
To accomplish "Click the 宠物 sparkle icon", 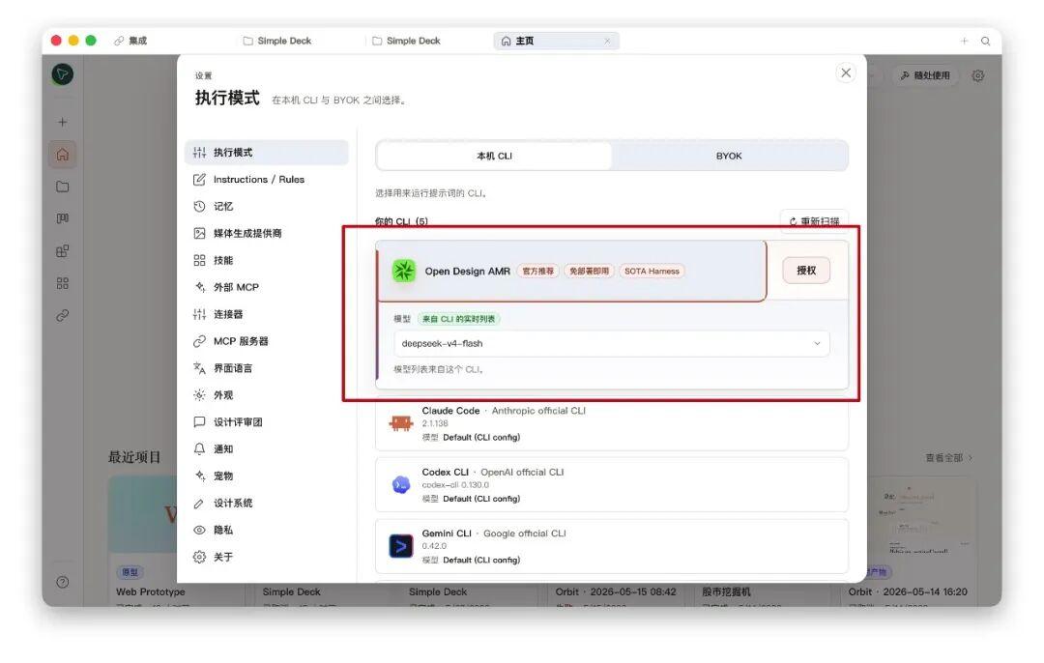I will [x=199, y=476].
